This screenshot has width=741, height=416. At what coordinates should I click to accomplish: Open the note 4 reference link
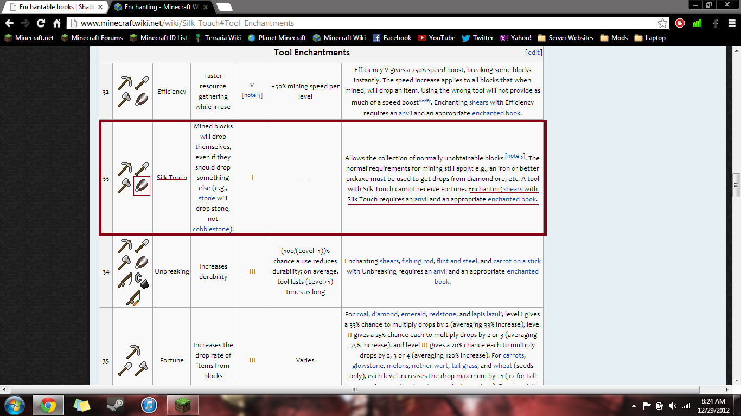coord(252,95)
